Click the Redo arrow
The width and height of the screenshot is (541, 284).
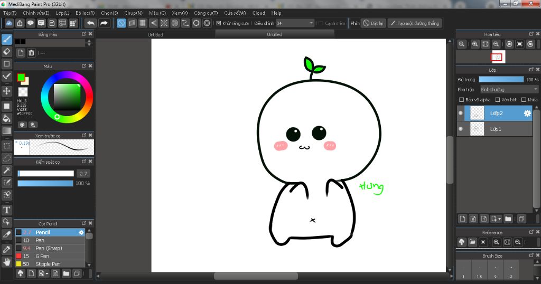click(x=104, y=23)
